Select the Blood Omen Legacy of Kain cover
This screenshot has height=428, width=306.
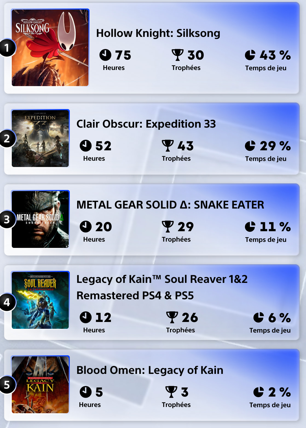[41, 385]
